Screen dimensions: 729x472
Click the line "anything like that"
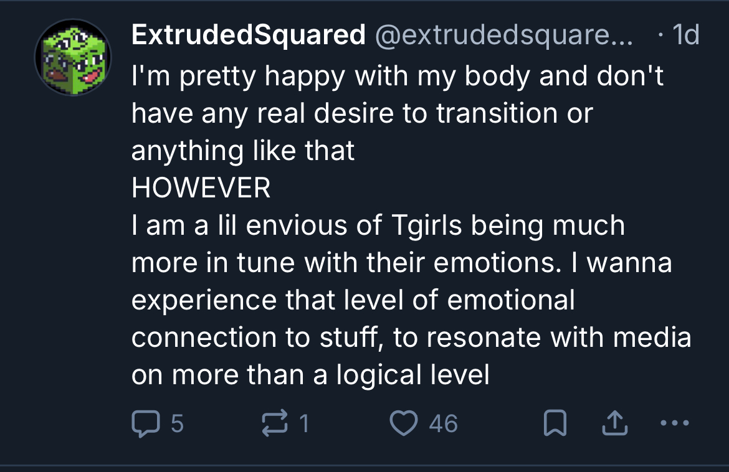(243, 151)
